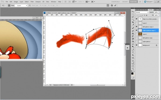Select the Crop tool
This screenshot has width=161, height=100.
pos(133,22)
